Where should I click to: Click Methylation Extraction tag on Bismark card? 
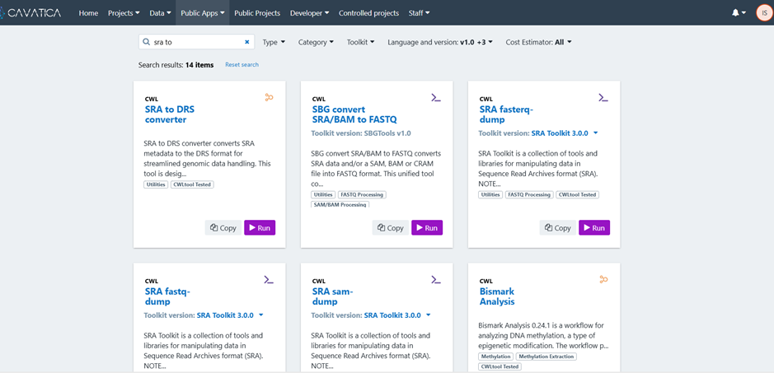click(546, 357)
